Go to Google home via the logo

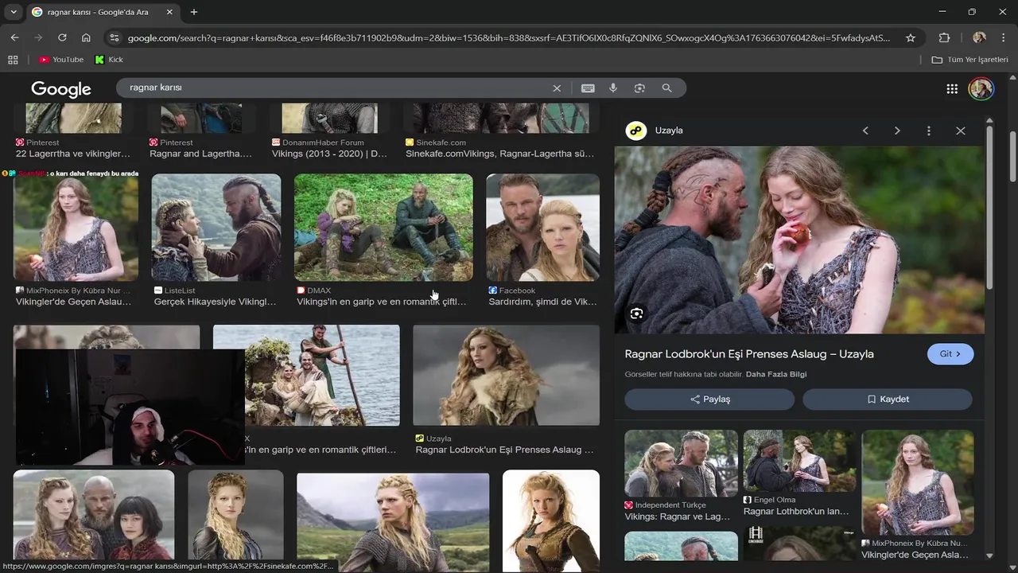pyautogui.click(x=61, y=88)
